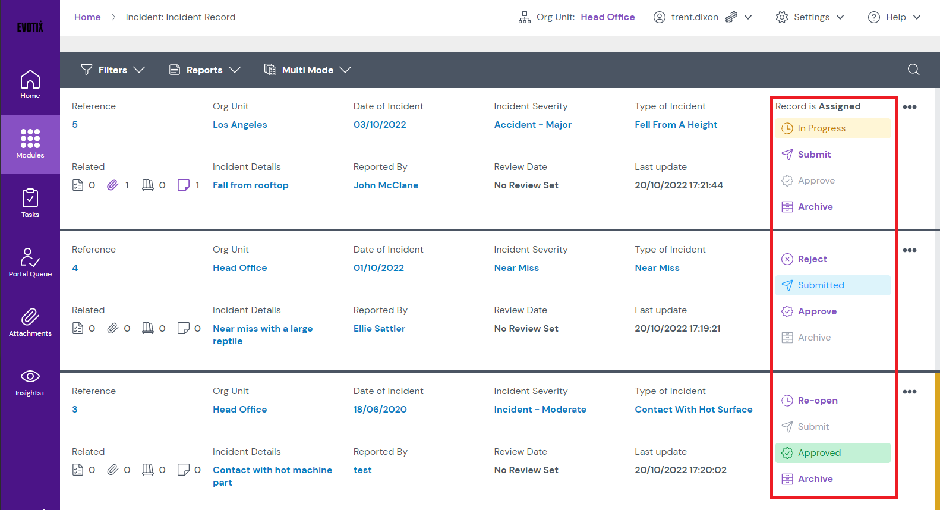Screen dimensions: 940x510
Task: Click notes icon for record 5
Action: pyautogui.click(x=184, y=185)
